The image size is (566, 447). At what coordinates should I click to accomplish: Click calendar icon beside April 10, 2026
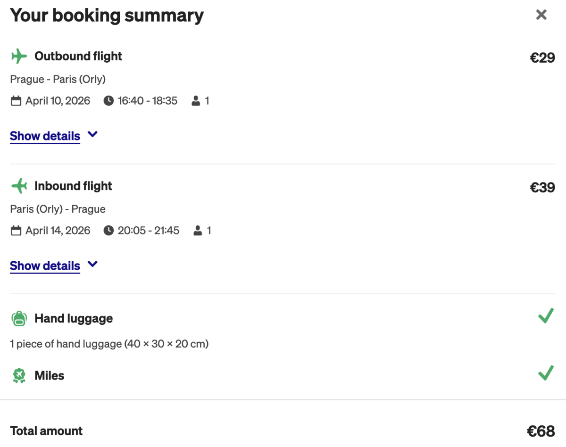(16, 101)
